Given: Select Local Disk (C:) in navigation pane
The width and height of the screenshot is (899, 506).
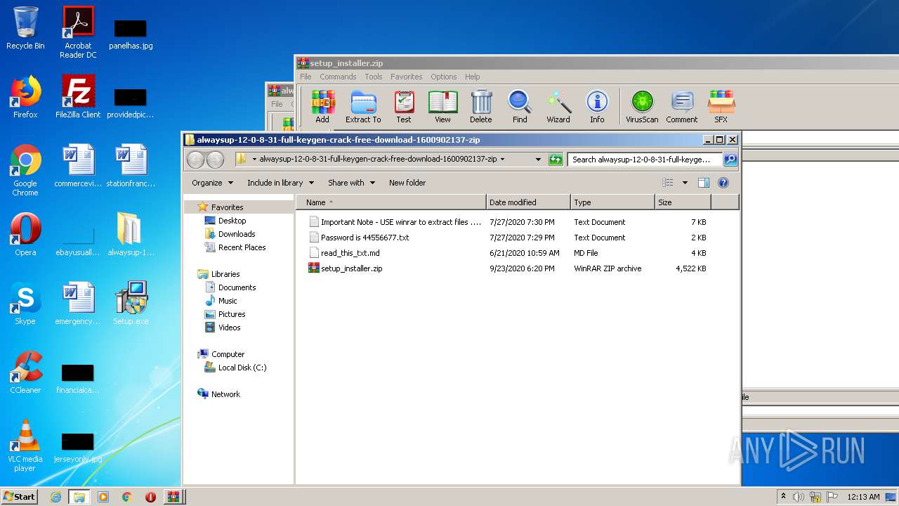Looking at the screenshot, I should pyautogui.click(x=242, y=368).
